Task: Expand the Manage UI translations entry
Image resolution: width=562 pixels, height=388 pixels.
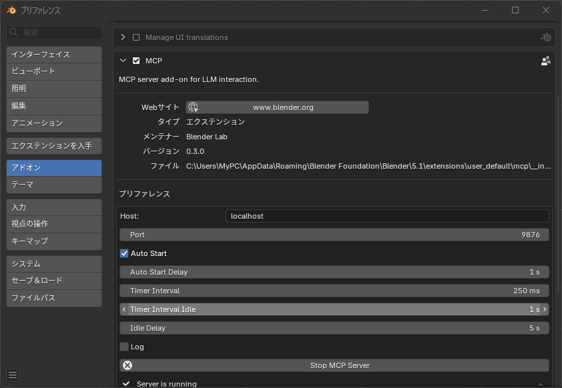Action: click(x=123, y=37)
